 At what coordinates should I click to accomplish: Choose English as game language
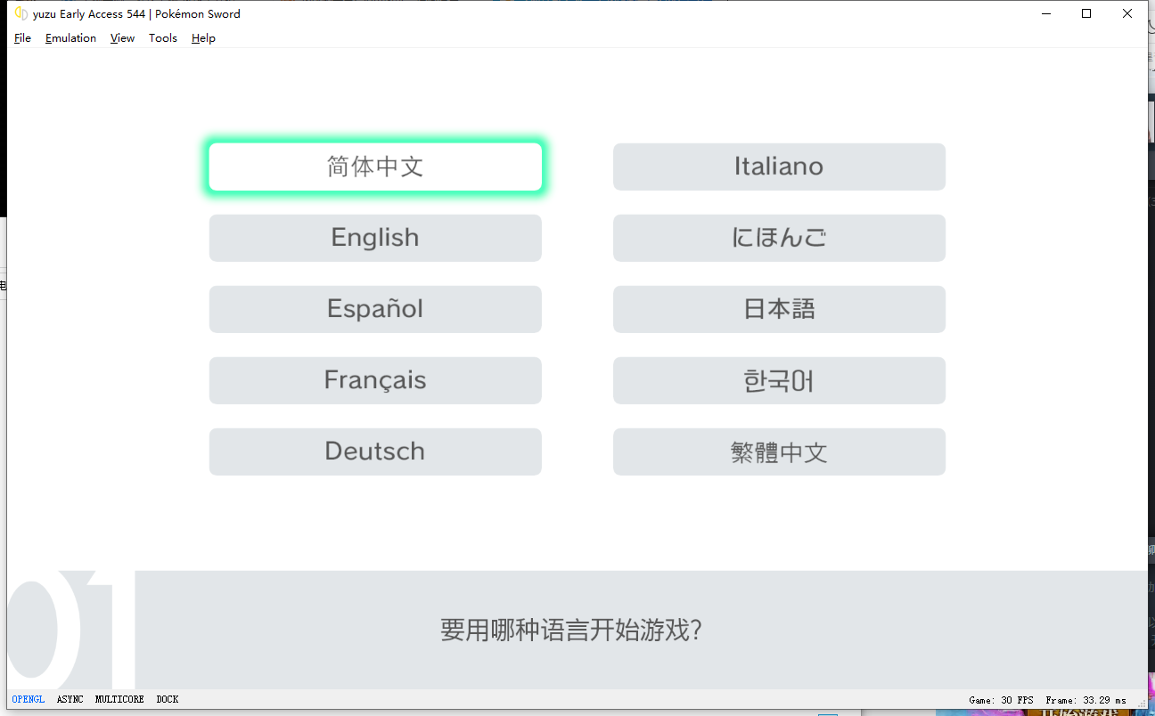coord(375,238)
